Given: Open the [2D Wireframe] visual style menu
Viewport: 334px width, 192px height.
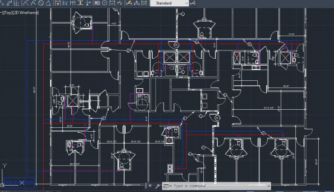Looking at the screenshot, I should coord(26,13).
